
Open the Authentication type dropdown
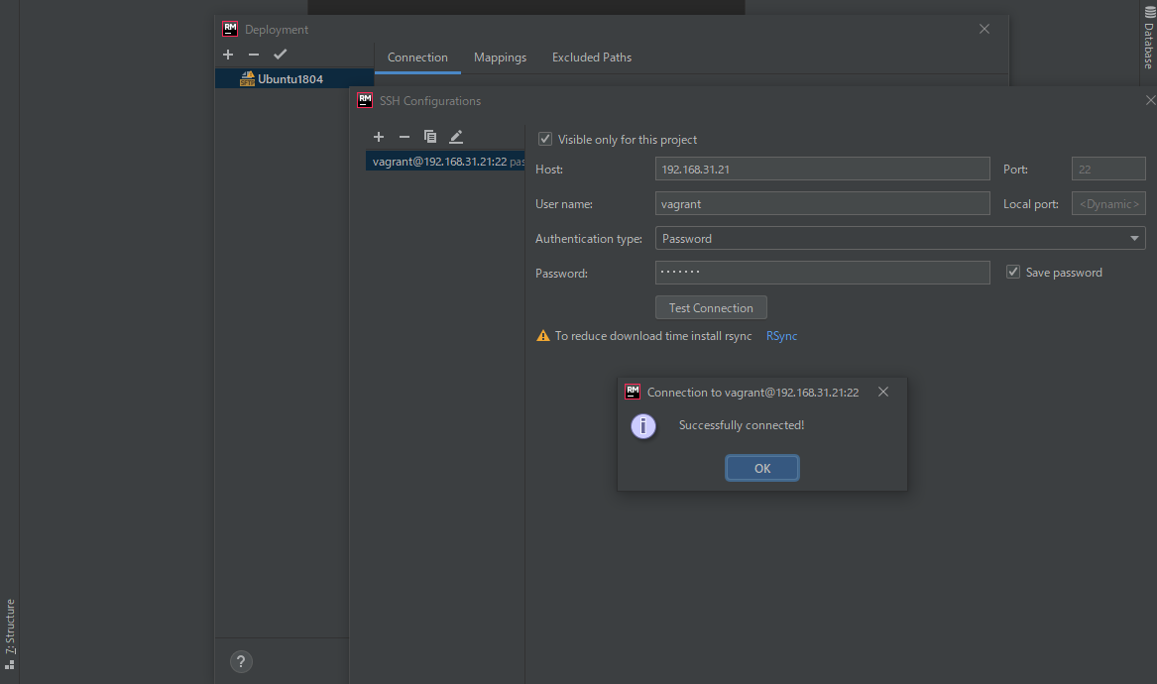1132,238
